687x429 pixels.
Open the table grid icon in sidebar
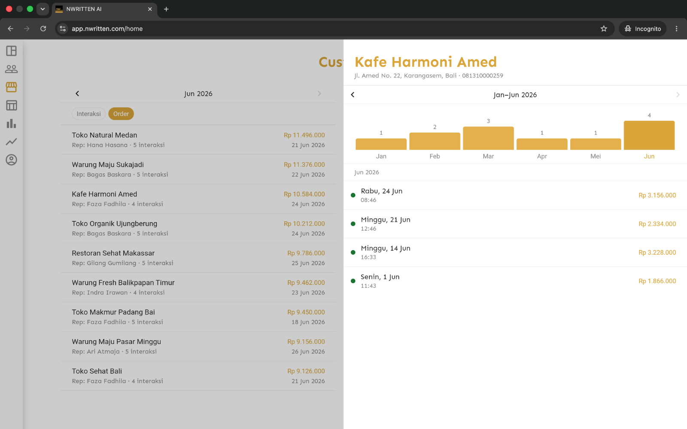tap(12, 106)
